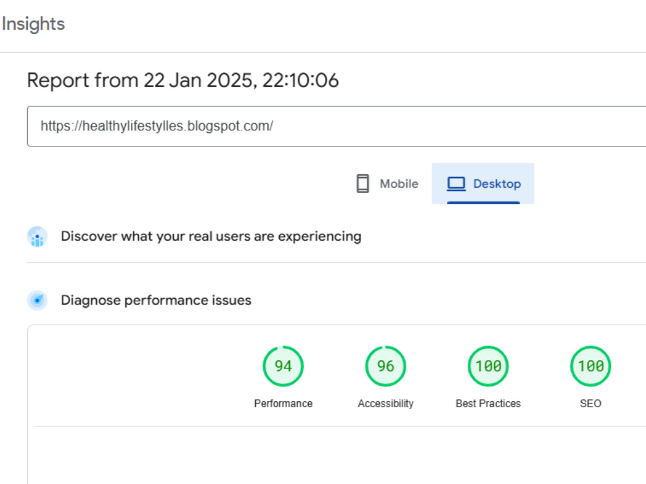646x484 pixels.
Task: Click the desktop laptop icon
Action: click(x=456, y=183)
